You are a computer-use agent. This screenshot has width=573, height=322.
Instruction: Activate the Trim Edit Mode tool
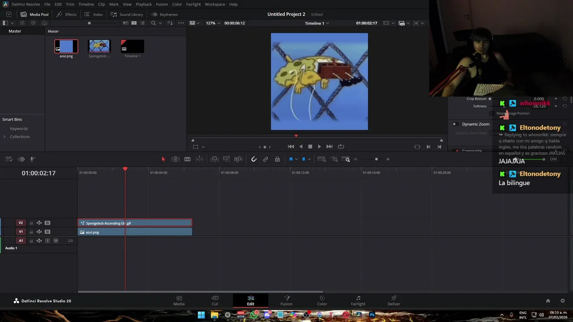[175, 159]
